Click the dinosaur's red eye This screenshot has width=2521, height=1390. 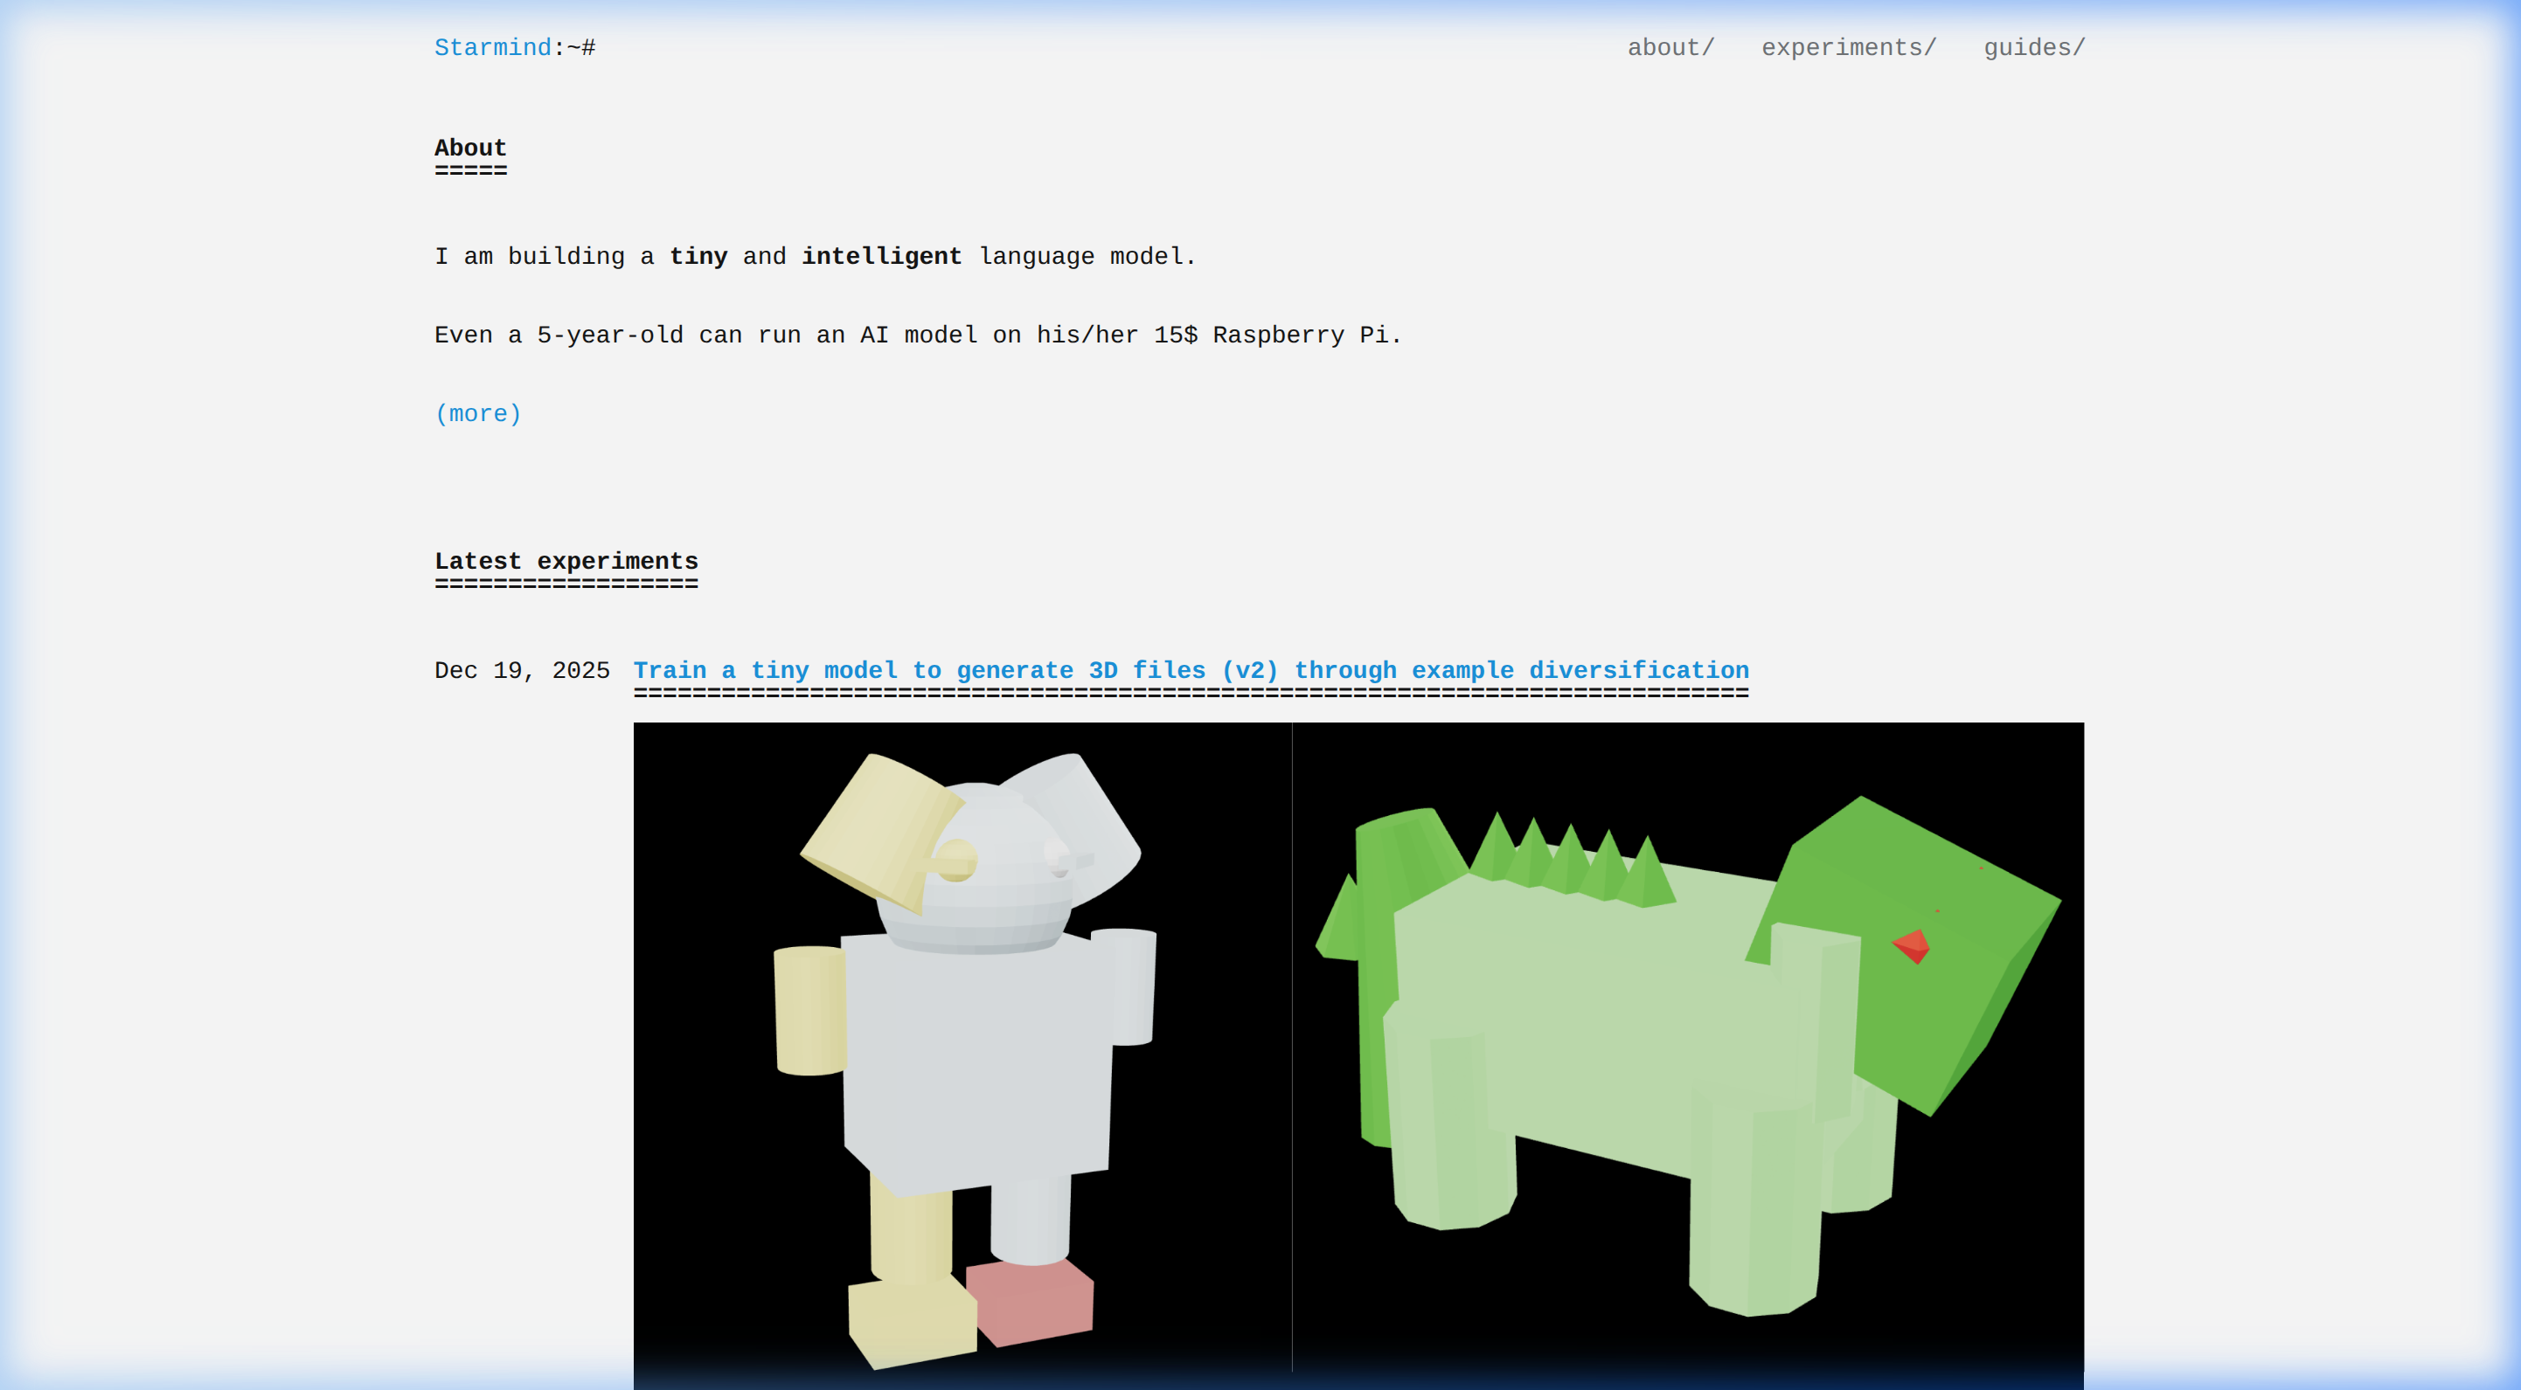[1913, 945]
